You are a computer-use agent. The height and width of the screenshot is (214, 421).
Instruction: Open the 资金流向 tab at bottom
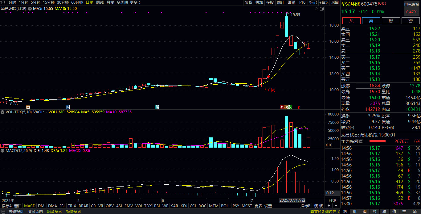point(35,212)
